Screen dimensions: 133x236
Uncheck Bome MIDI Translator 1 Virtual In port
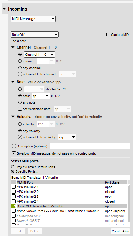click(13, 206)
